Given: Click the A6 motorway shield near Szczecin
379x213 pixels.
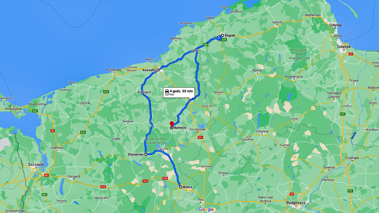Looking at the screenshot, I should [46, 175].
